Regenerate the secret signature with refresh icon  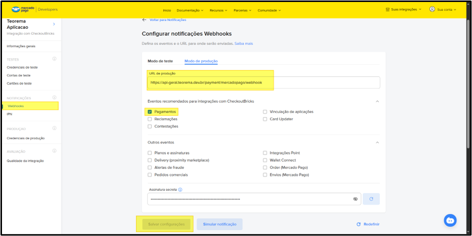coord(371,199)
